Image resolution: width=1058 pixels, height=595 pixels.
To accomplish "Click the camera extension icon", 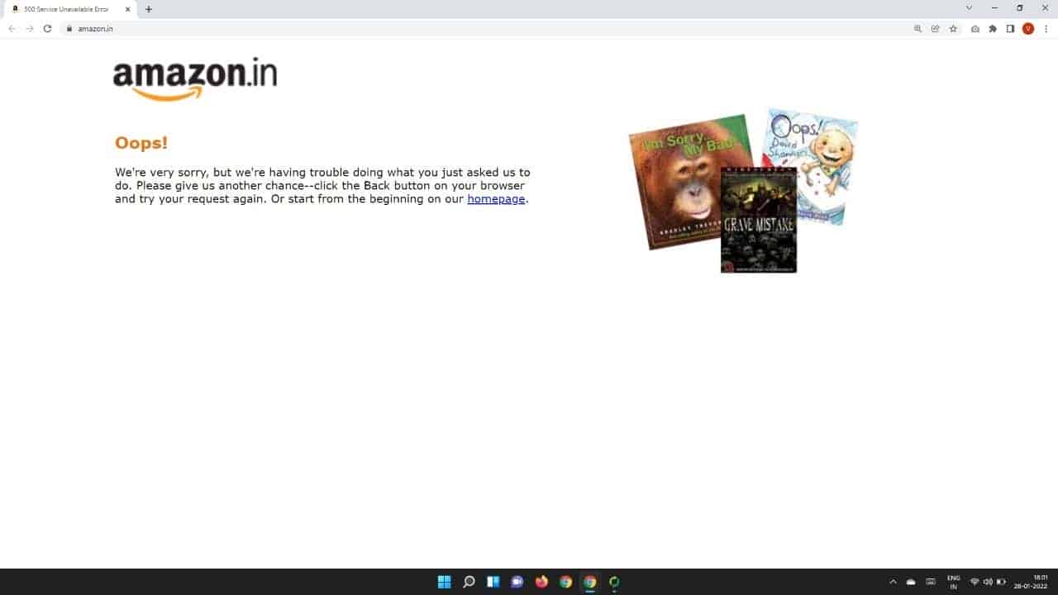I will (x=975, y=28).
